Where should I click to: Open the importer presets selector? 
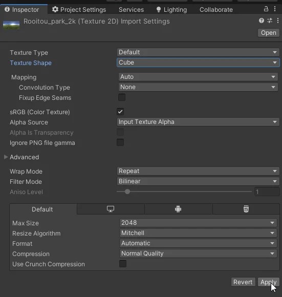pyautogui.click(x=270, y=20)
